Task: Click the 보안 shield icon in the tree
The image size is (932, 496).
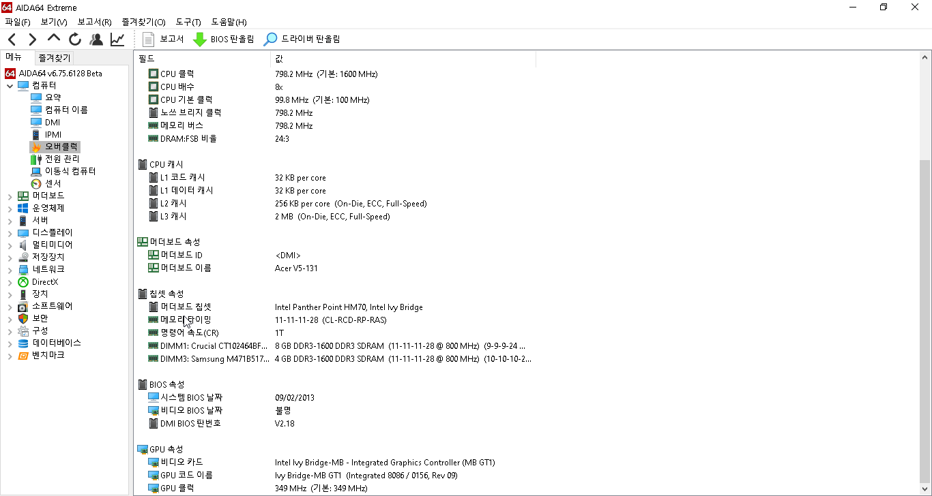Action: point(23,319)
